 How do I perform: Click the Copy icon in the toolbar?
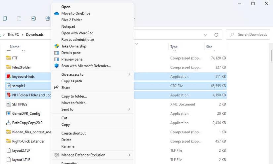tap(5, 19)
